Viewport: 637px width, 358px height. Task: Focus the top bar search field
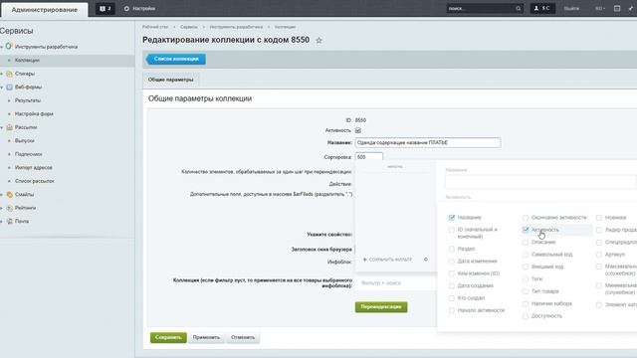tap(480, 9)
